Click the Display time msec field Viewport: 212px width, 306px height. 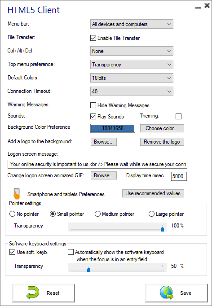click(179, 176)
